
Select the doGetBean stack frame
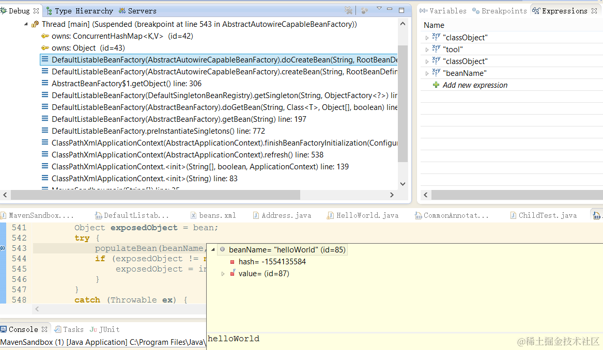[219, 107]
